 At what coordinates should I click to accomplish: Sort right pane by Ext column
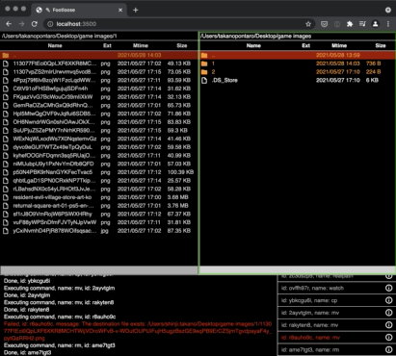click(x=306, y=45)
